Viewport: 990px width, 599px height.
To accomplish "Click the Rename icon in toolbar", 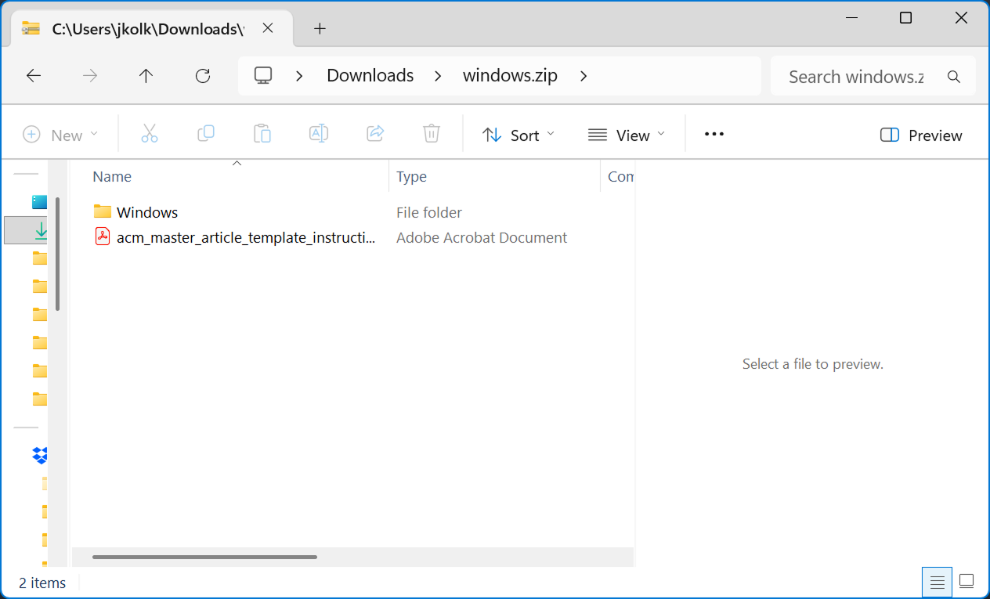I will [319, 135].
